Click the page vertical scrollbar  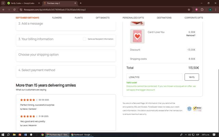[218, 100]
